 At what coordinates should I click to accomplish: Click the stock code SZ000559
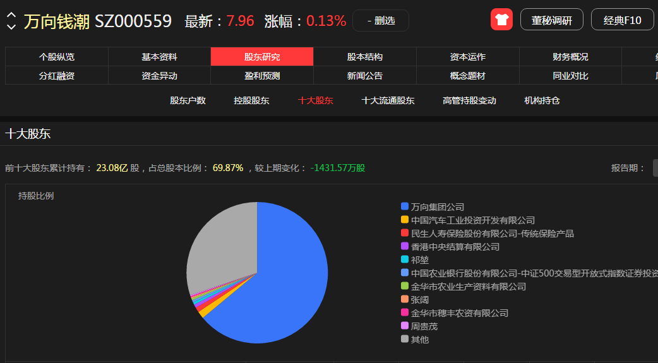click(x=133, y=21)
